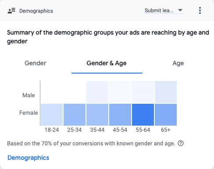Click the 55-64 age axis label
This screenshot has height=169, width=214.
click(143, 130)
